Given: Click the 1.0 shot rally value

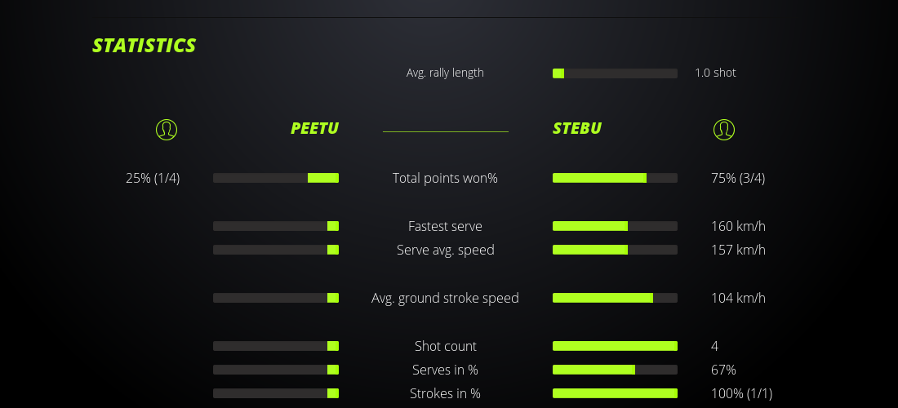Looking at the screenshot, I should (715, 73).
